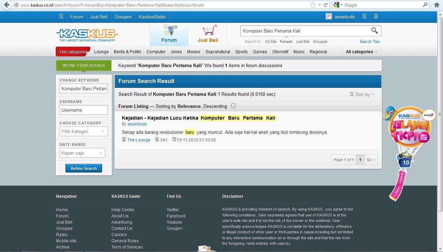Open the awankudo author link under thread title
Image resolution: width=443 pixels, height=252 pixels.
tap(137, 124)
